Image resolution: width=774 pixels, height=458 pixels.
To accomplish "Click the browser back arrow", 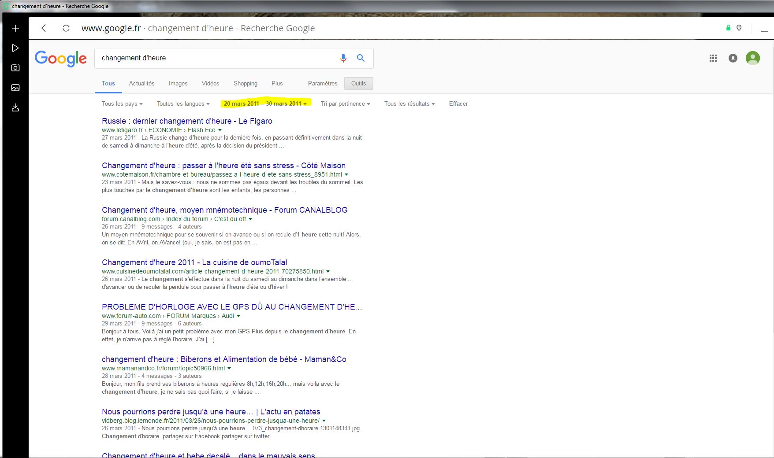I will pos(44,28).
